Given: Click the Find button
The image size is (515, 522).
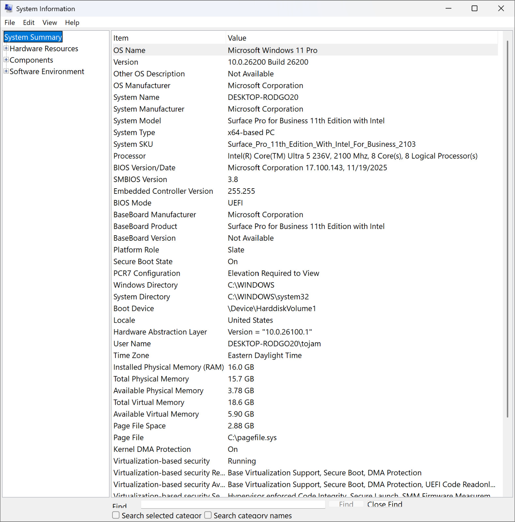Looking at the screenshot, I should [x=346, y=504].
